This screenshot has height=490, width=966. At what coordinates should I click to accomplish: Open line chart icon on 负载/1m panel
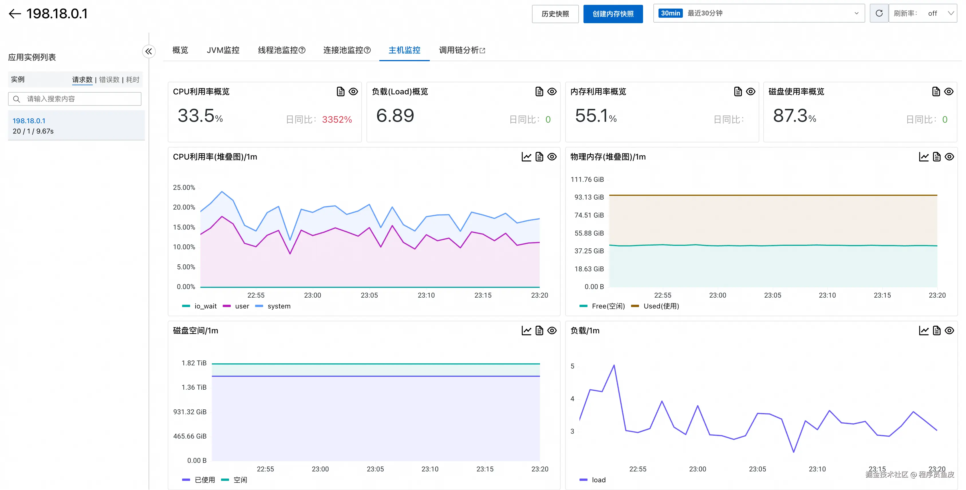pyautogui.click(x=923, y=330)
